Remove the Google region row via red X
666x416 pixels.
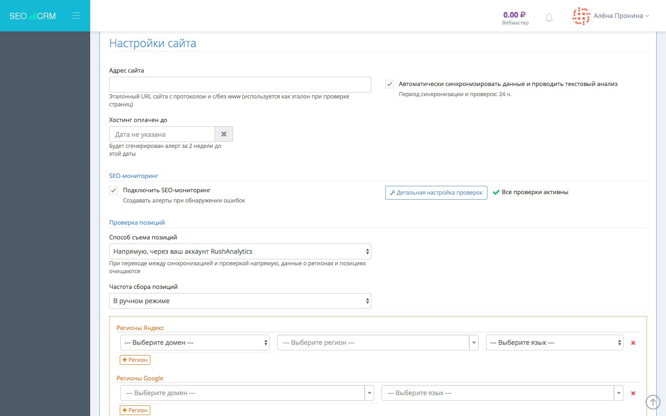click(633, 393)
